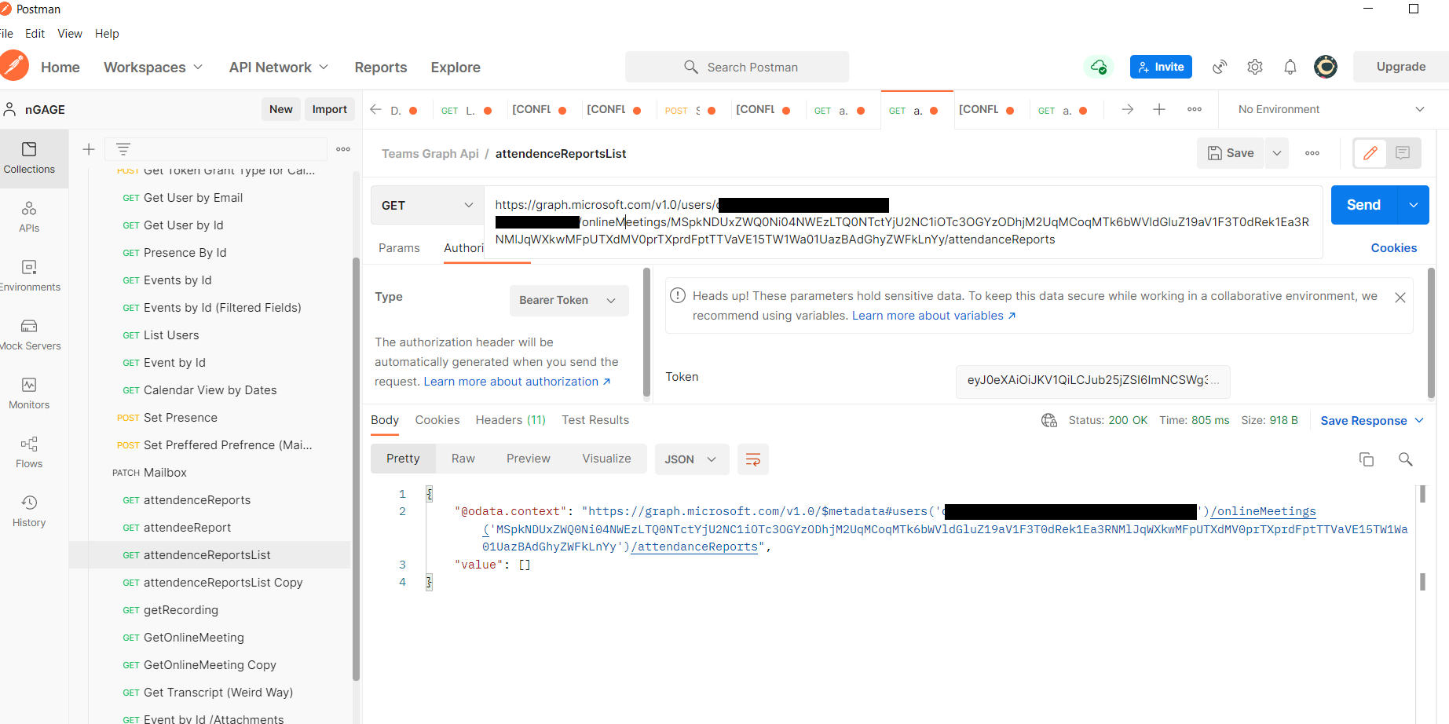Open the Collections panel in the sidebar

click(29, 158)
